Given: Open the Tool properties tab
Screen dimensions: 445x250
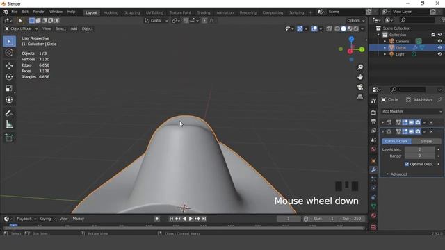Looking at the screenshot, I should coord(373,101).
